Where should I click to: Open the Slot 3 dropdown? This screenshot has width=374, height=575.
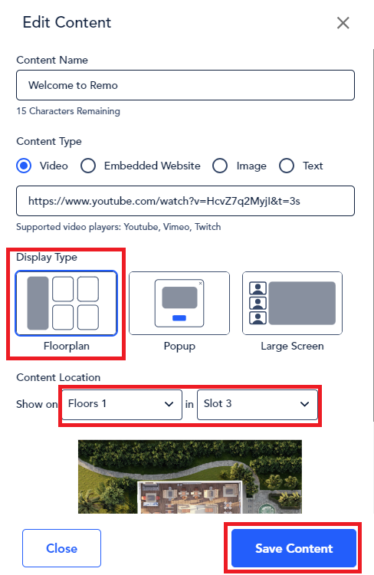tap(258, 405)
